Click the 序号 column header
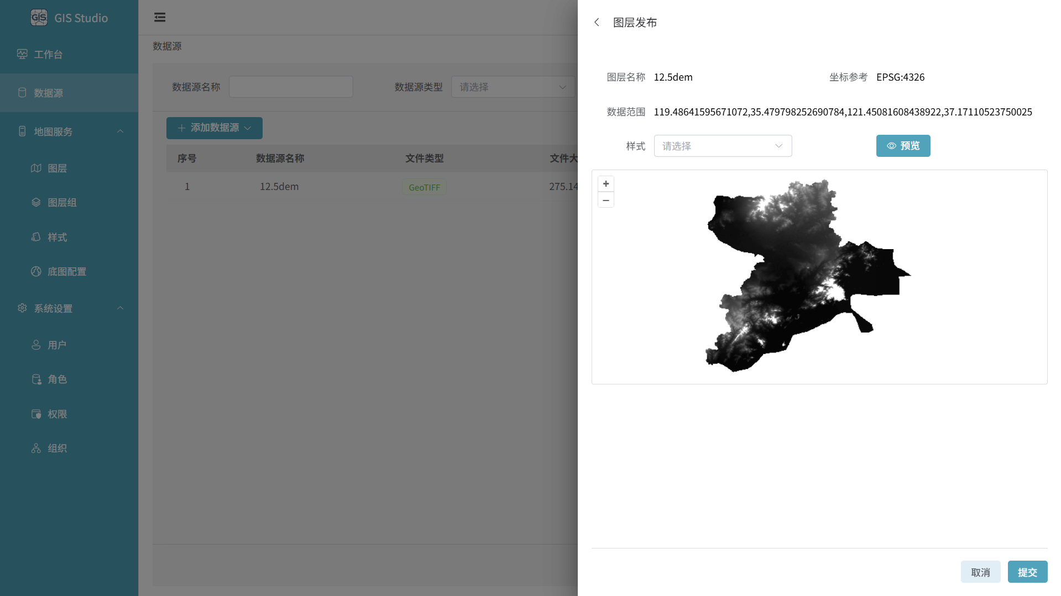The width and height of the screenshot is (1061, 596). coord(187,159)
